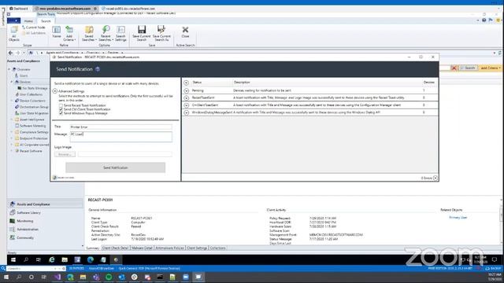Click Save Current Search As icon
Viewport: 504px width, 283px height.
161,33
